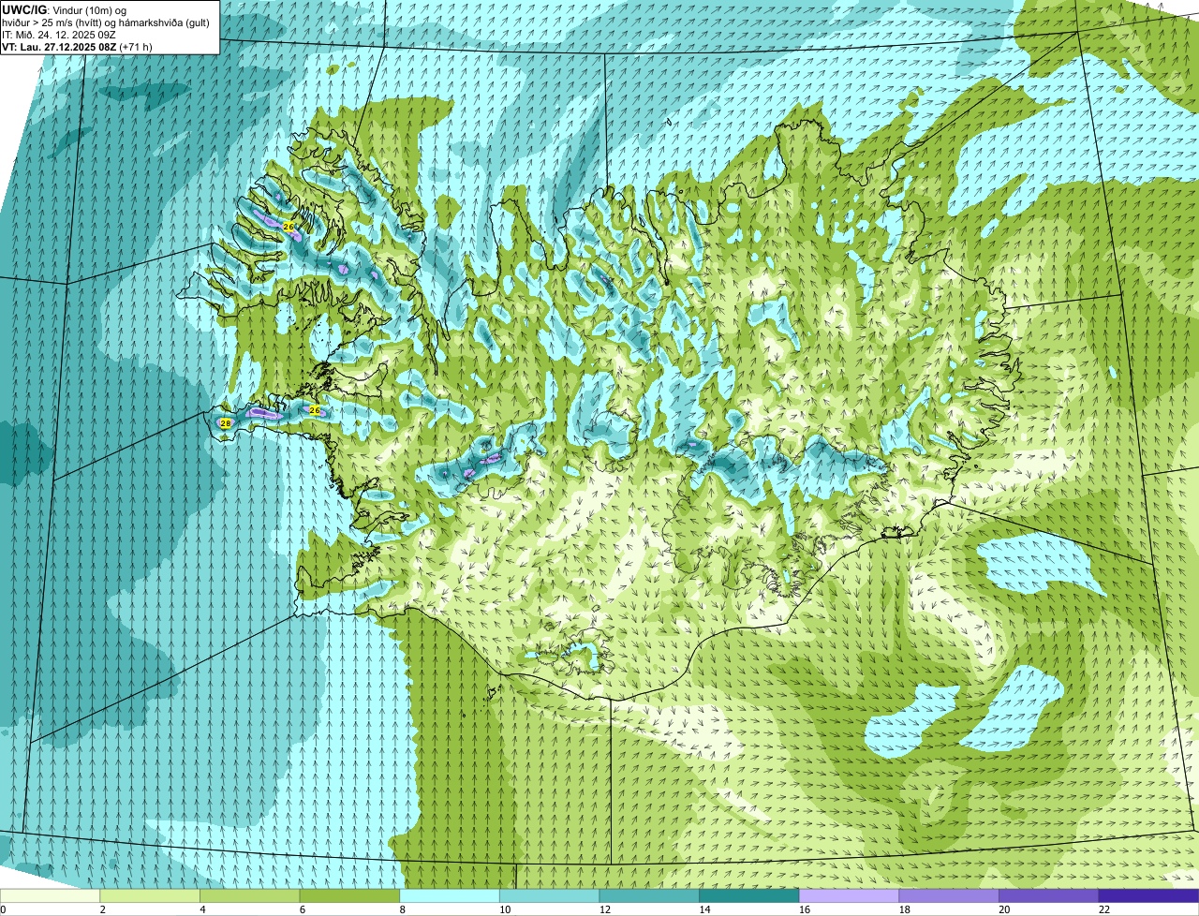The width and height of the screenshot is (1199, 916).
Task: Click the yellow 28 gust label
Action: [225, 423]
